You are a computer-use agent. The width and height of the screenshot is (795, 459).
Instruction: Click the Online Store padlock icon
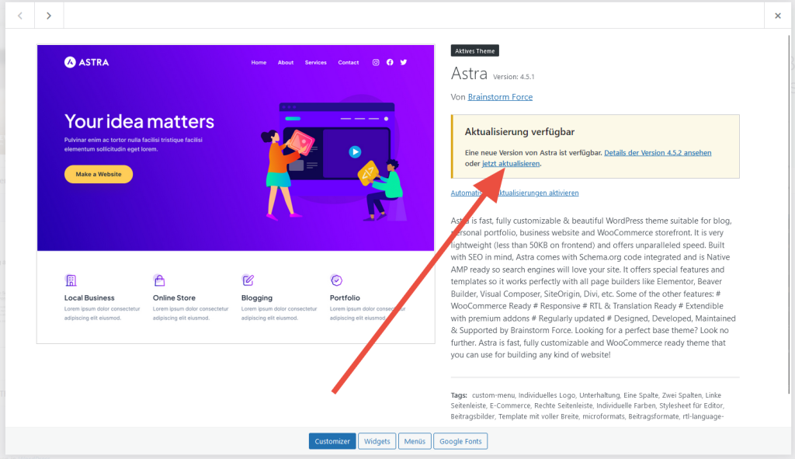(159, 280)
